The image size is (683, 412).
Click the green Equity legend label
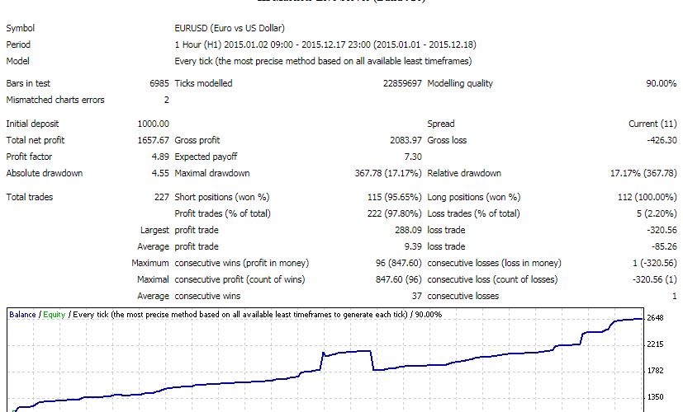pos(55,314)
